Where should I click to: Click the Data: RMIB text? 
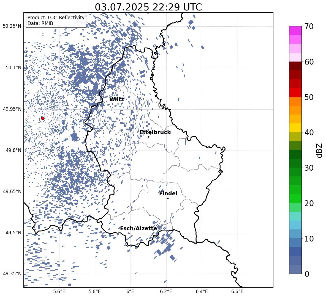coord(40,23)
